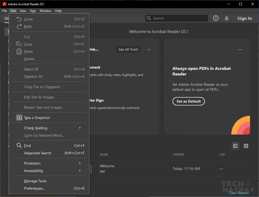Click the Redo arrow icon in Edit menu
Screen dimensions: 259x197
tap(19, 26)
